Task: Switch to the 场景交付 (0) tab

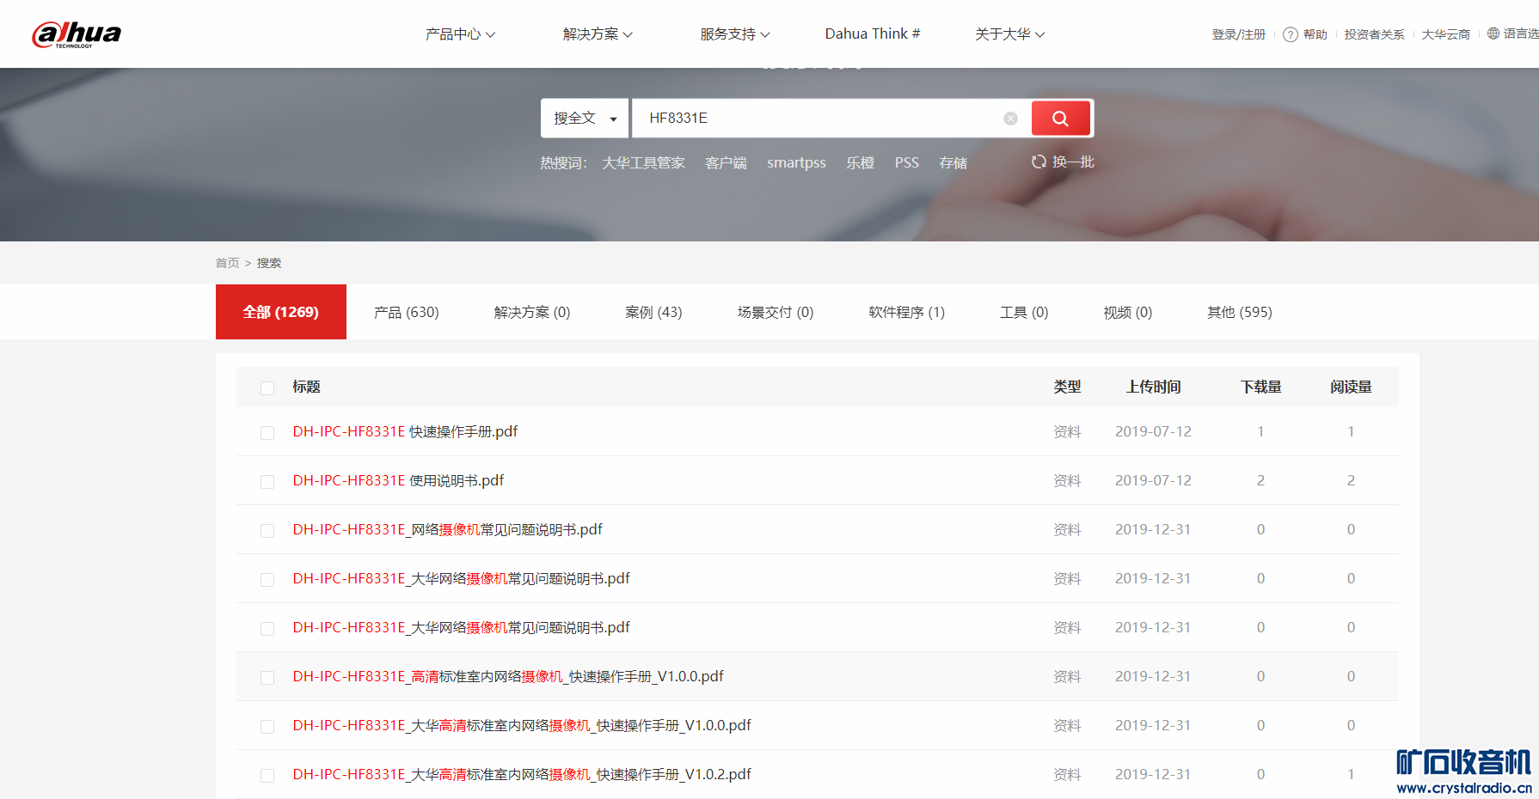Action: (776, 313)
